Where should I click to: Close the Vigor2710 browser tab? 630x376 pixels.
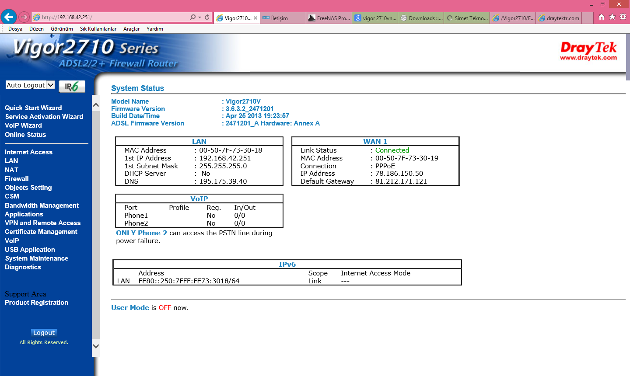[x=255, y=18]
